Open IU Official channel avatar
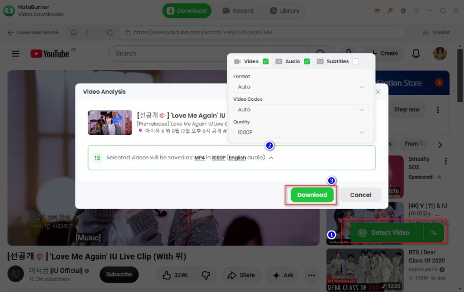 16,274
